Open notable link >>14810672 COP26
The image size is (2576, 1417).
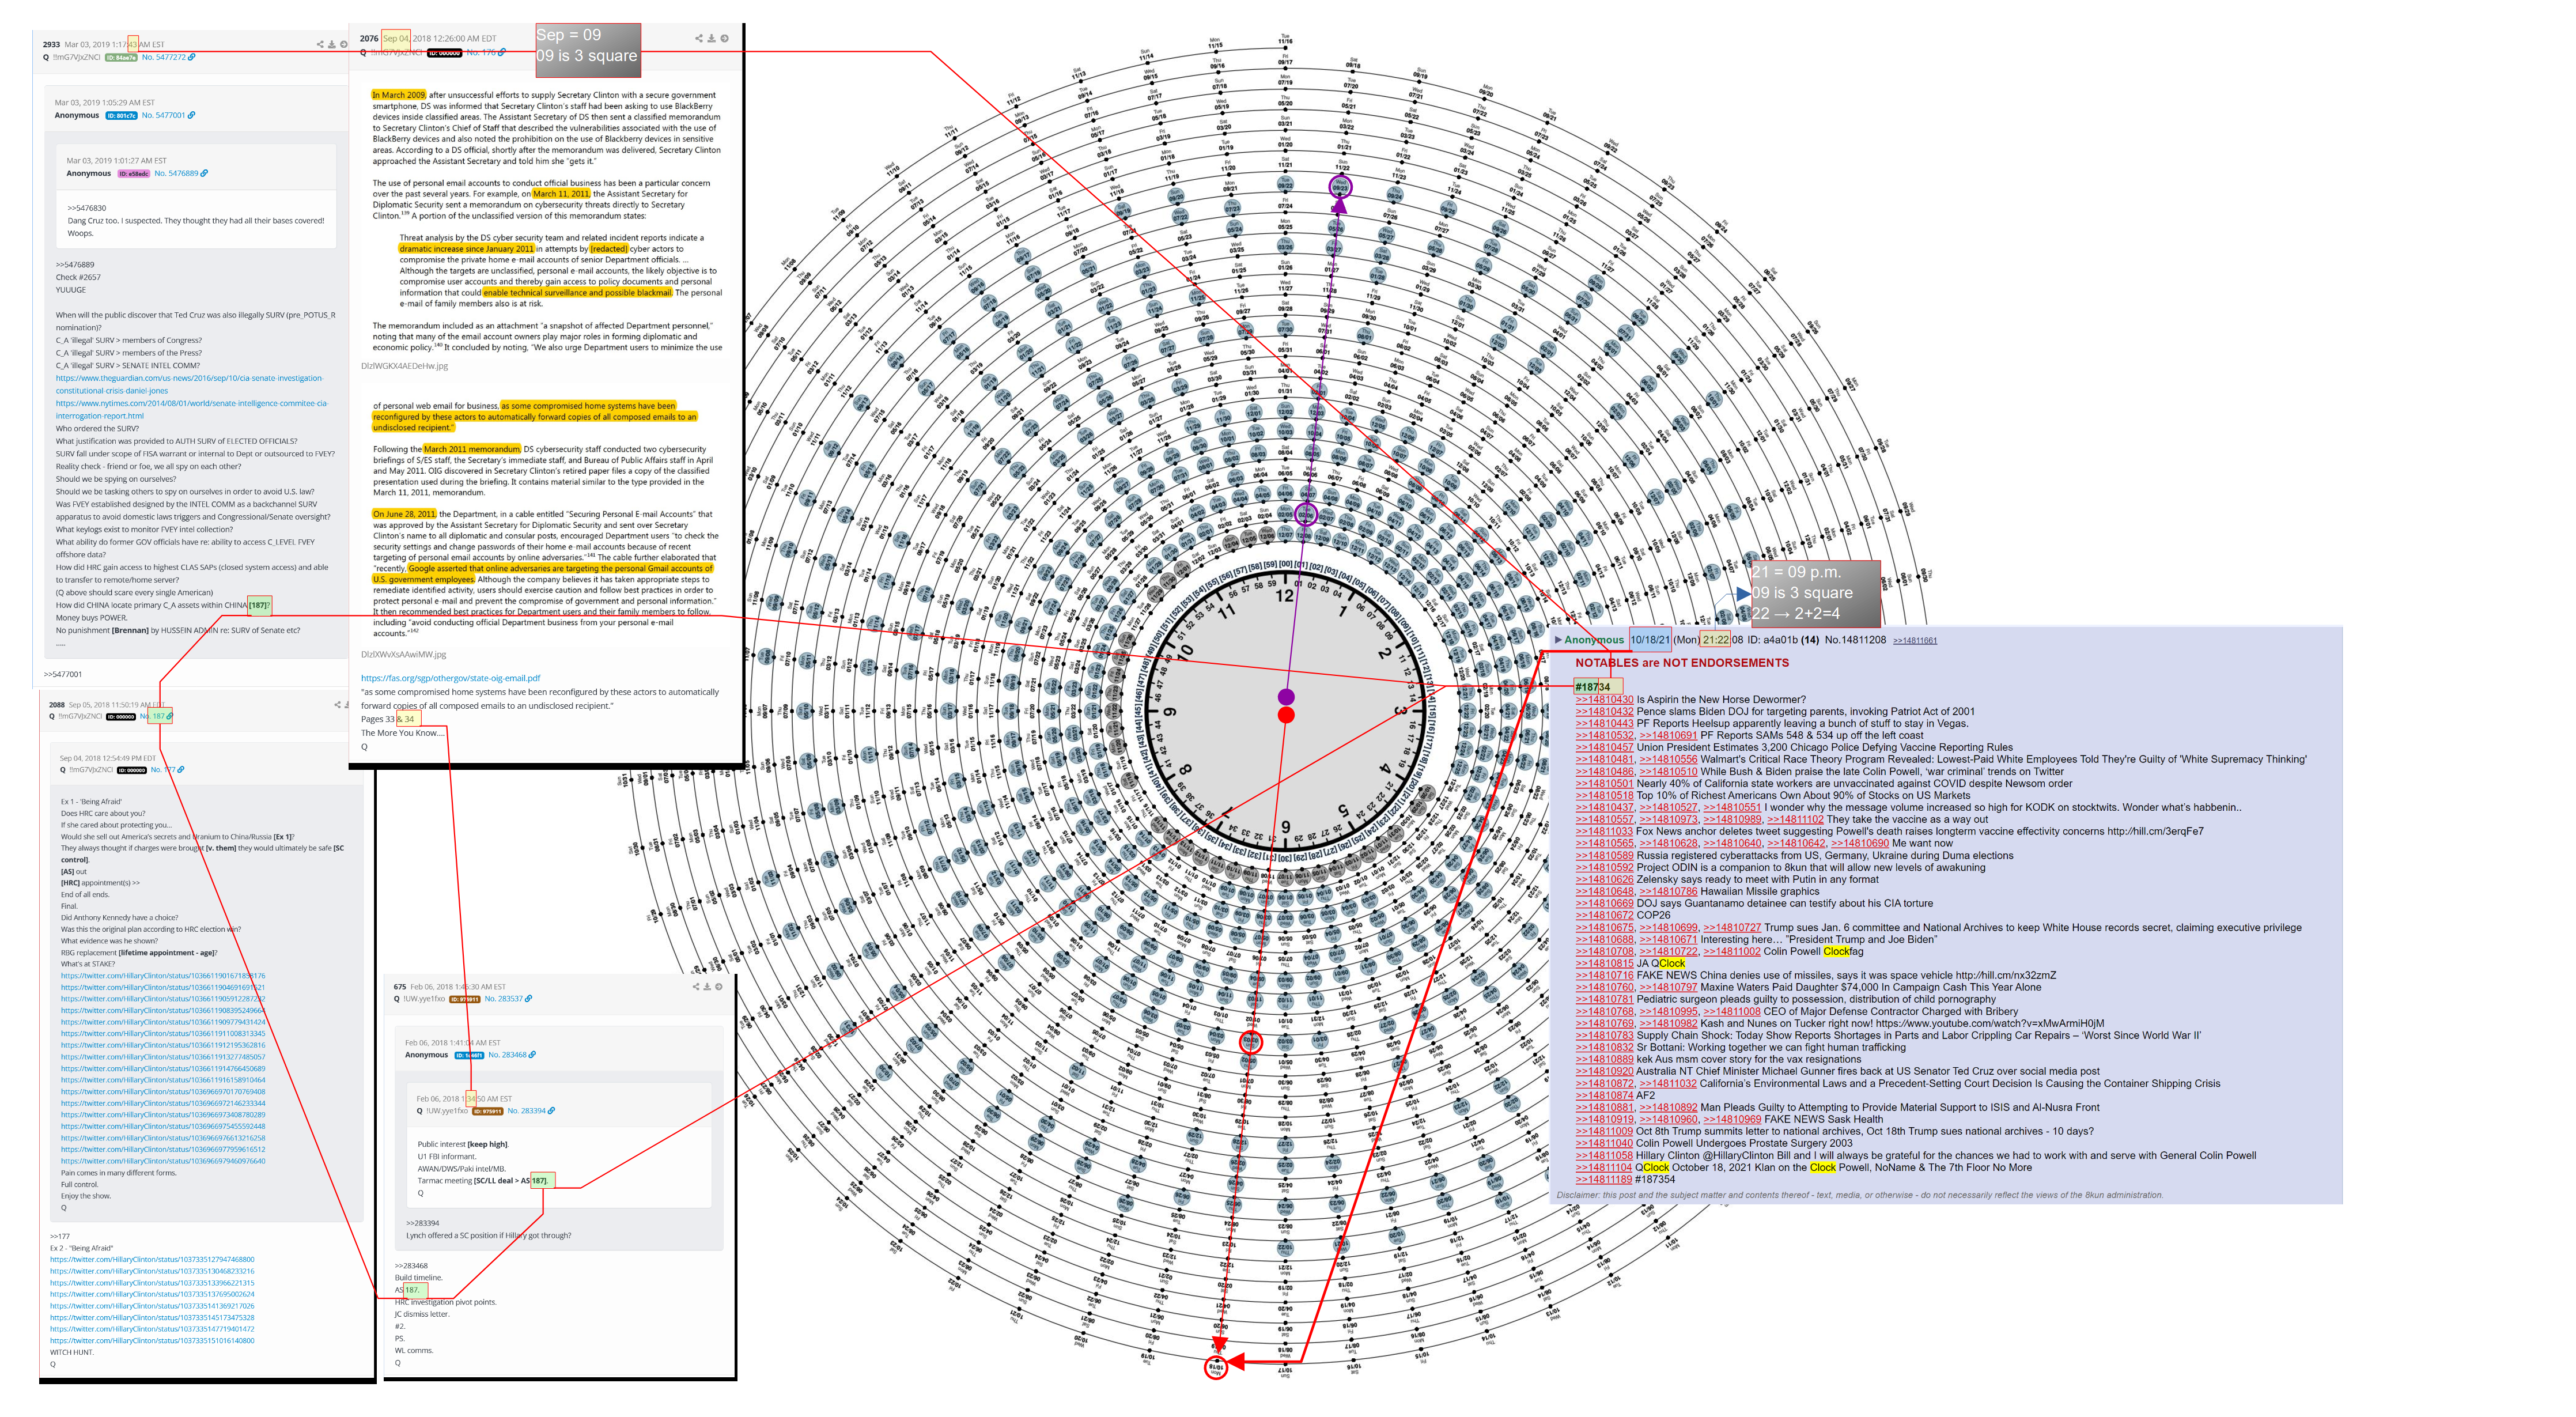(1604, 915)
